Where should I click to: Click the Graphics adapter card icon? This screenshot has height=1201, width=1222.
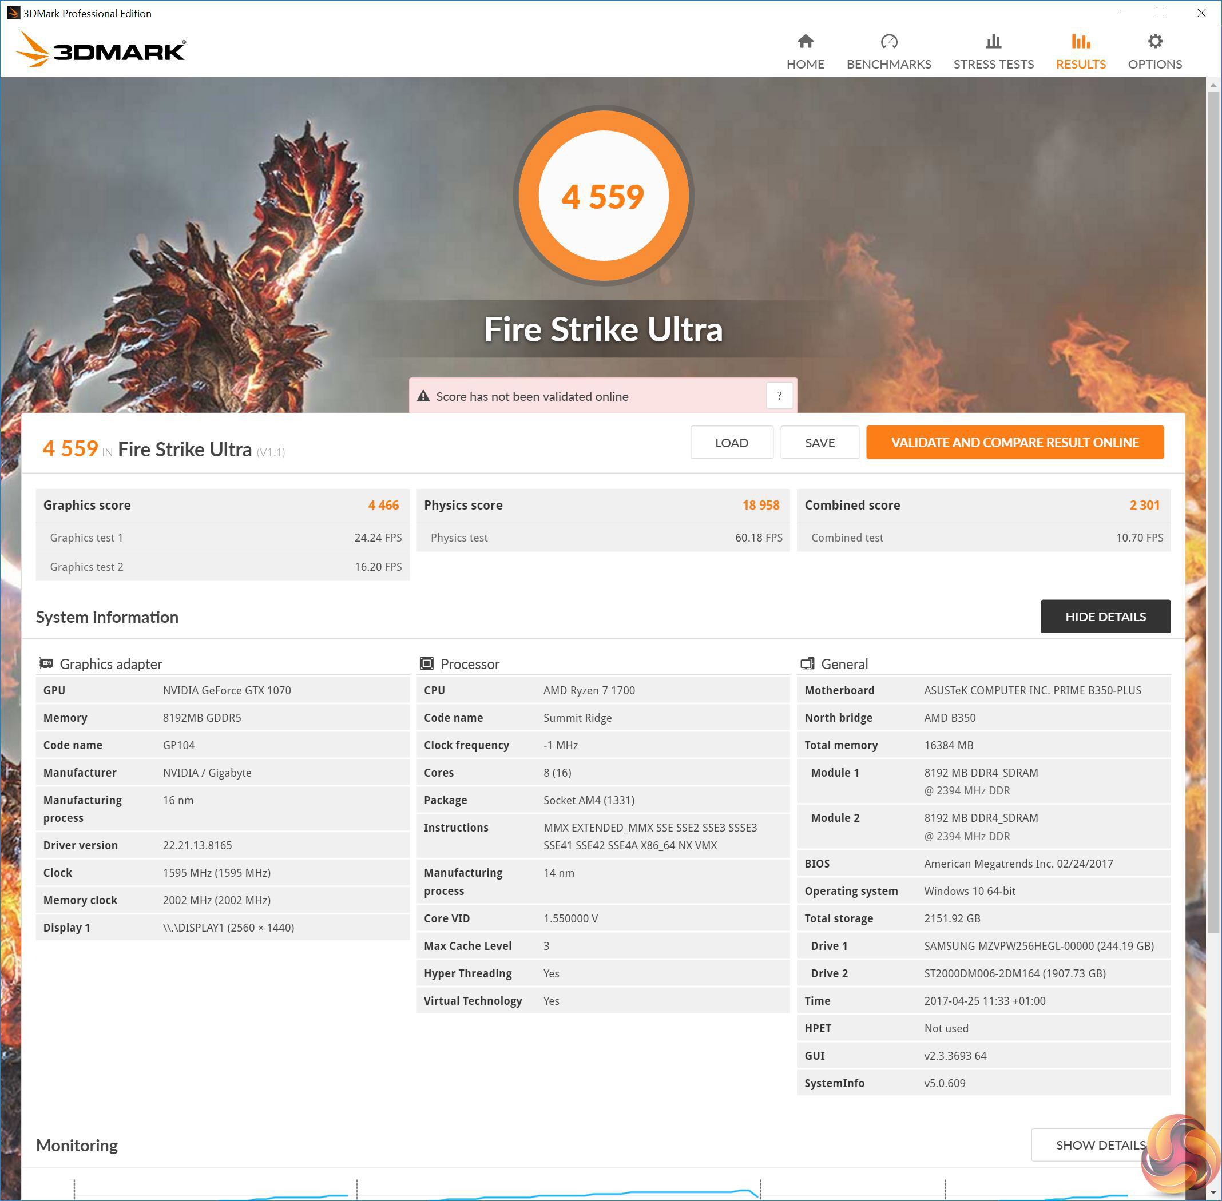[46, 663]
